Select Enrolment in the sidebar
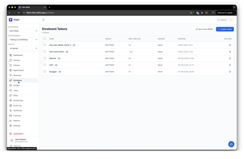Image resolution: width=244 pixels, height=159 pixels. pos(23,80)
